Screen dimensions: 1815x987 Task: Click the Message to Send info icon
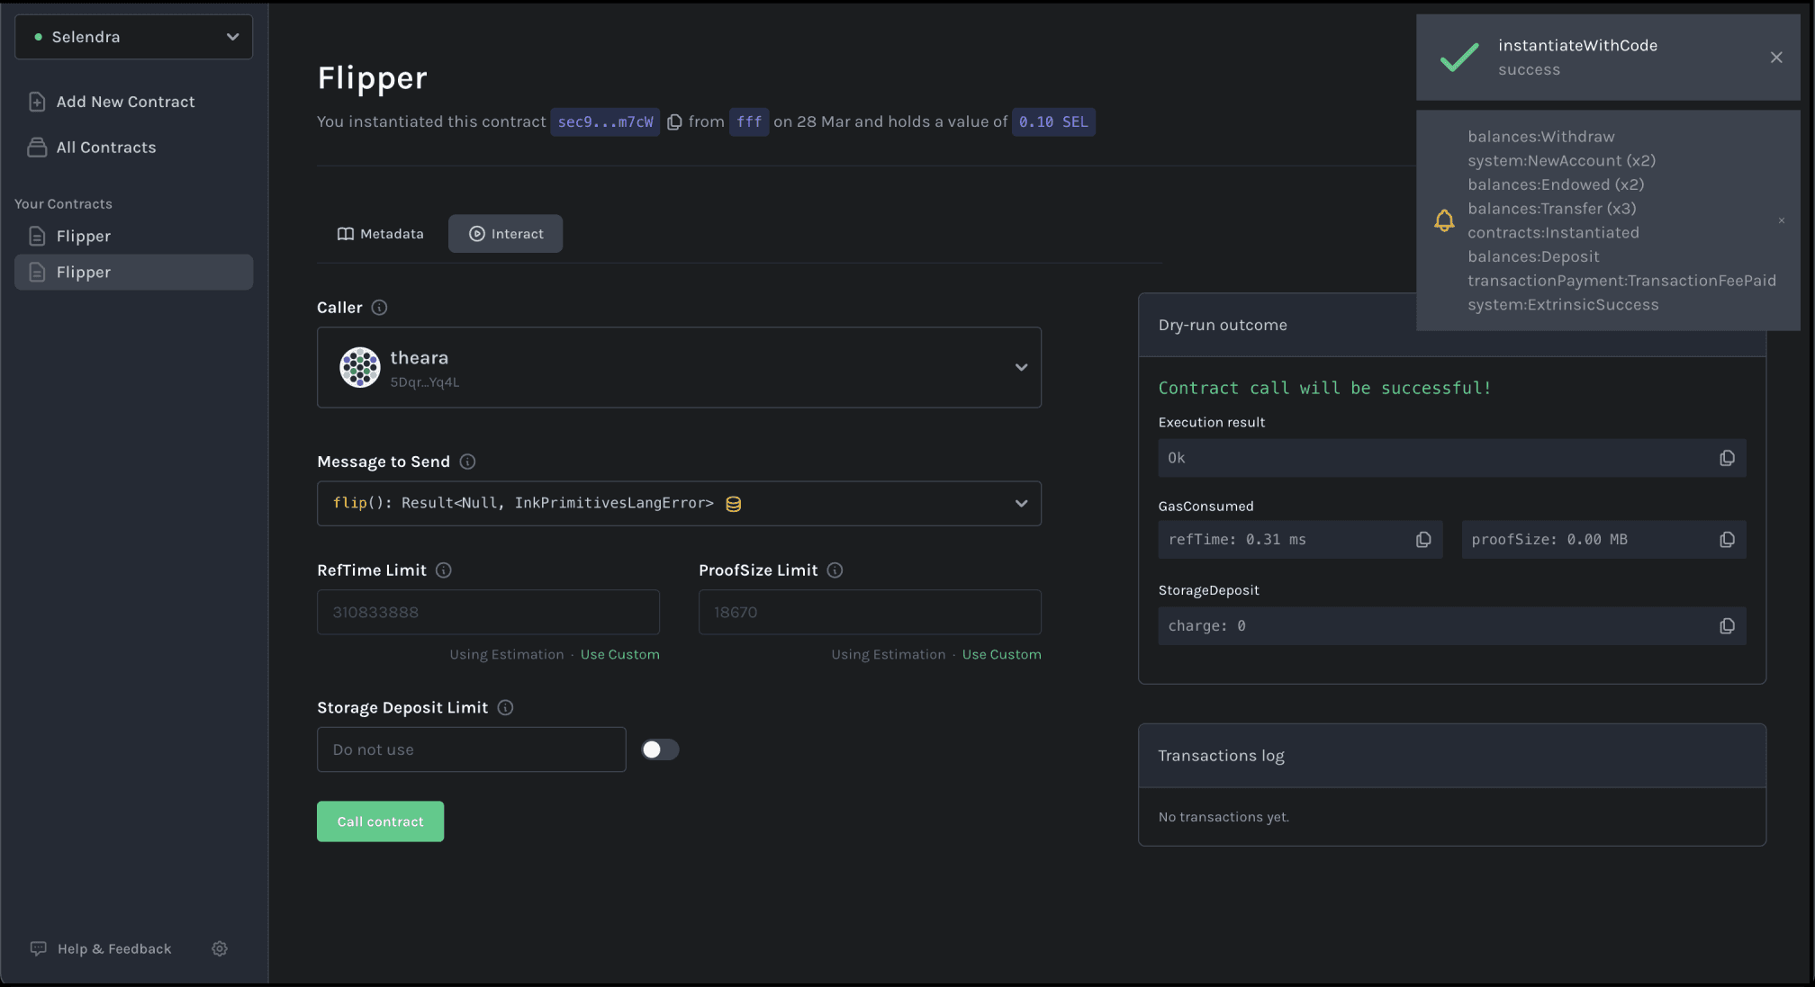coord(467,462)
